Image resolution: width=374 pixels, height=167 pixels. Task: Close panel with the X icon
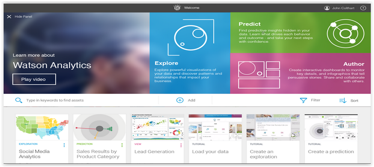(x=9, y=16)
